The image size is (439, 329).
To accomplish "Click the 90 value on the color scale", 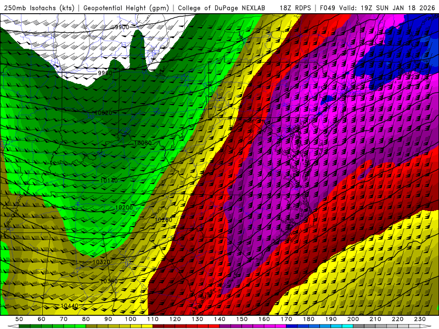I will pos(108,319).
